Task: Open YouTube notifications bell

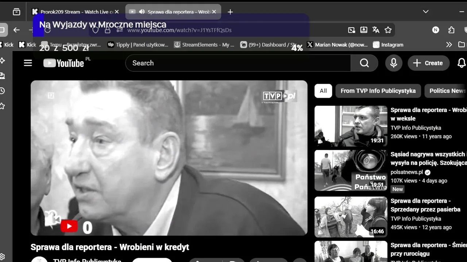Action: pyautogui.click(x=462, y=63)
